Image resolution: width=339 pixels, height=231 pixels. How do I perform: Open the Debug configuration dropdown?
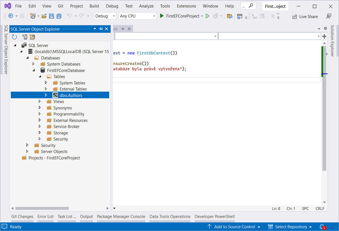(x=105, y=16)
